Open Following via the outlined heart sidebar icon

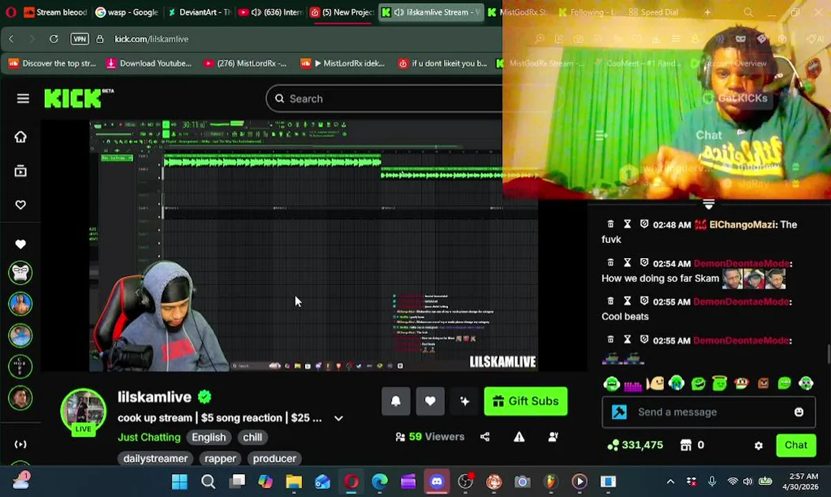pos(20,205)
